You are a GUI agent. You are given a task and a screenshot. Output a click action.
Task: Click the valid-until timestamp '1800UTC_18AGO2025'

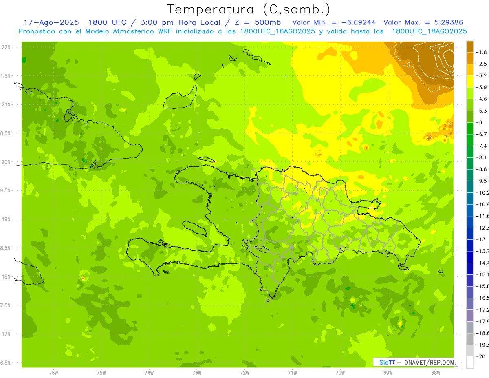click(x=429, y=31)
